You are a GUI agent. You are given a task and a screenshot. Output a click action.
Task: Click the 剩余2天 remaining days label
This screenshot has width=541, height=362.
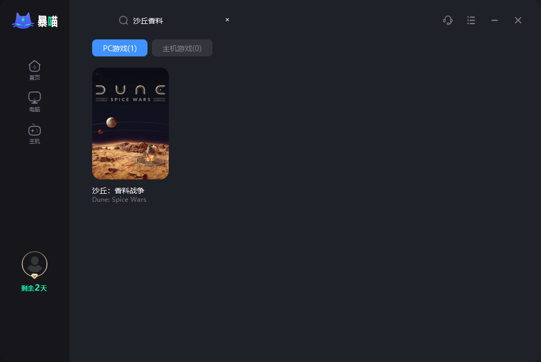click(34, 288)
